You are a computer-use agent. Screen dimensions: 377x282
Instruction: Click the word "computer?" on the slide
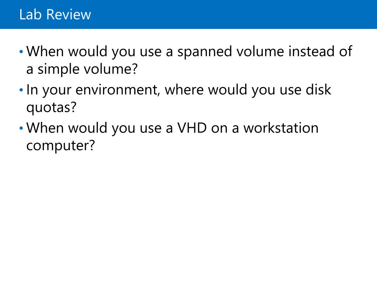[x=61, y=145]
